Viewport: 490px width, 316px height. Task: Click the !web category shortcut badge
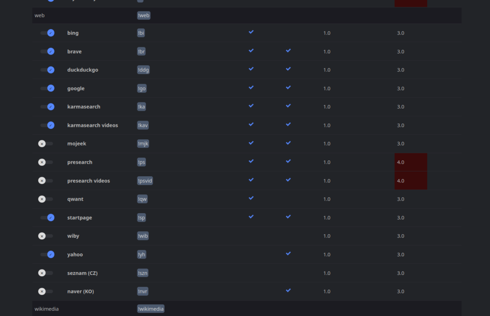[144, 15]
